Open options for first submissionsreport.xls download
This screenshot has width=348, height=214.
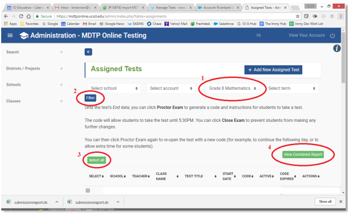click(x=57, y=202)
